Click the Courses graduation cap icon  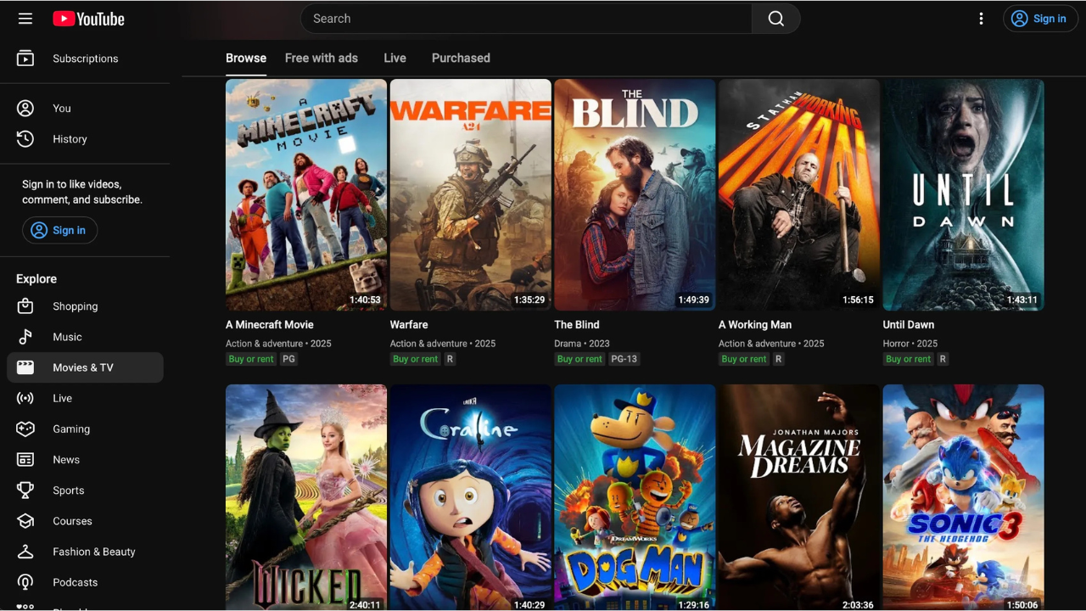coord(25,521)
